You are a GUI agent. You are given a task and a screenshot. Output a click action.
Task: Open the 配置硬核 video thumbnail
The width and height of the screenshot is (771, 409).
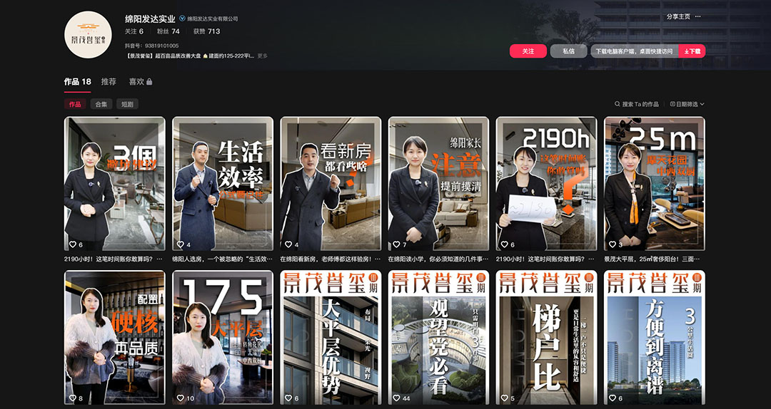(x=114, y=337)
